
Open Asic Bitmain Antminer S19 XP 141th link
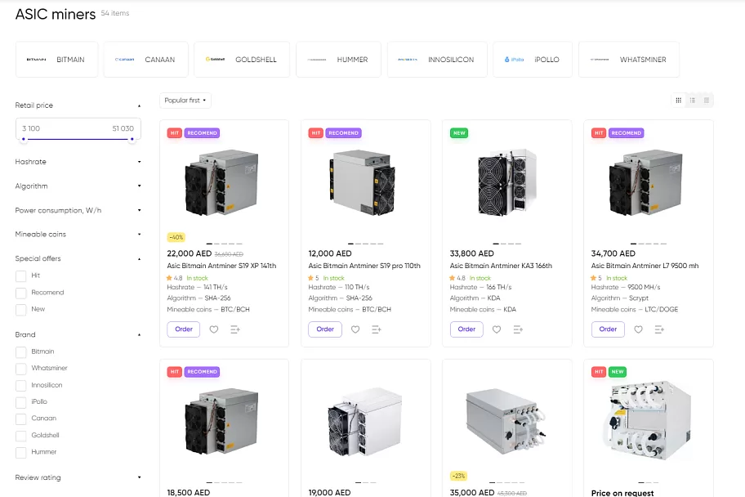[221, 266]
